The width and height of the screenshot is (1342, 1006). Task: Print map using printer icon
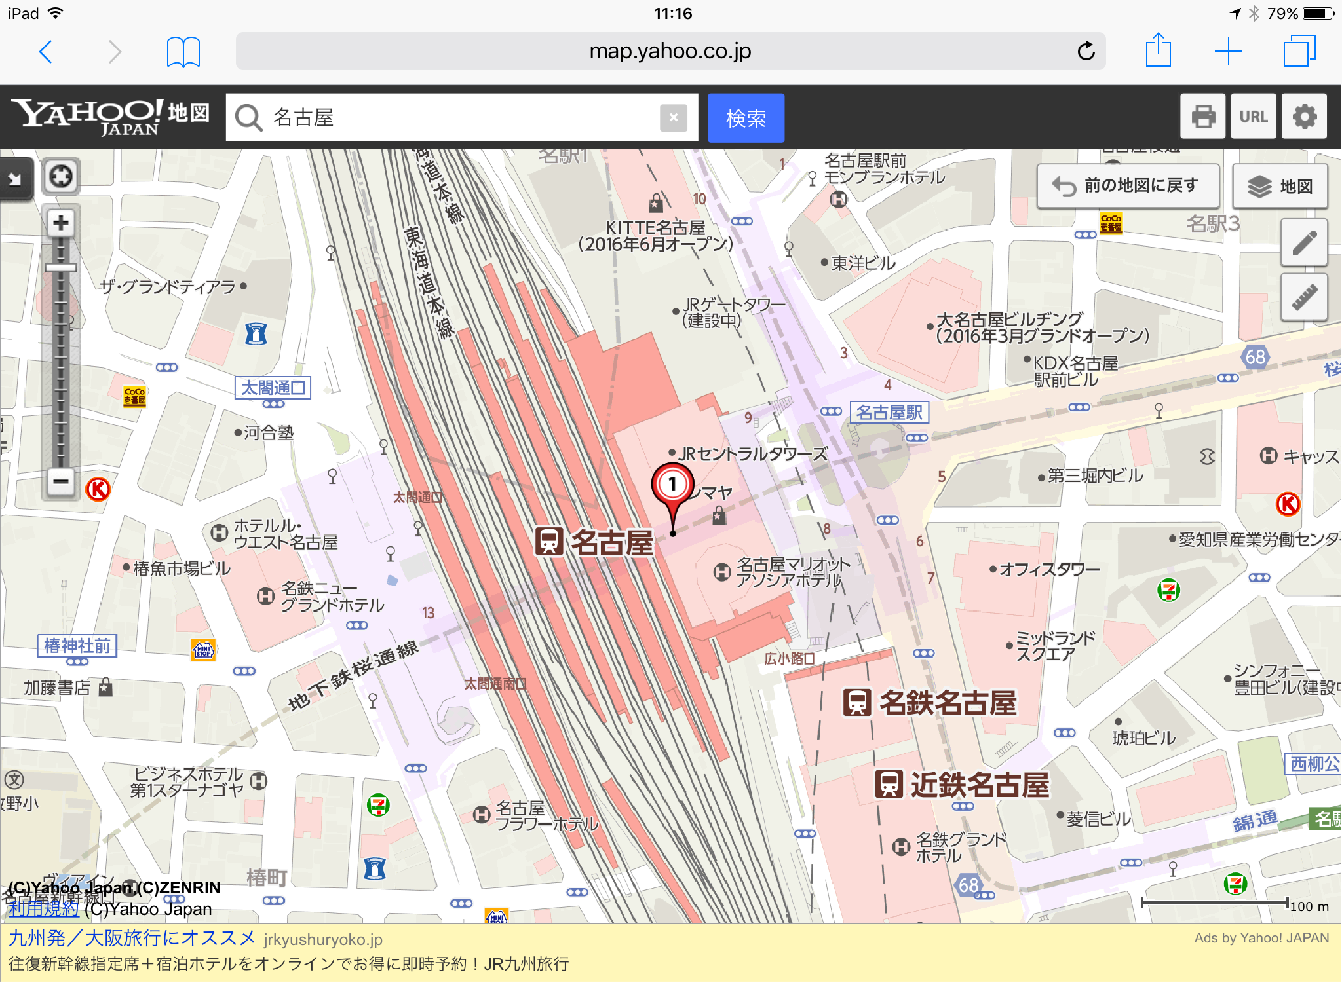[1202, 117]
